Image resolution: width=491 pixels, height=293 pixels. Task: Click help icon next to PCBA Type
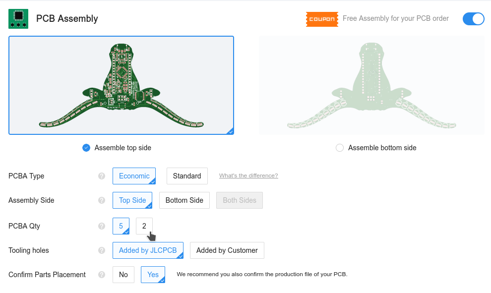coord(102,176)
